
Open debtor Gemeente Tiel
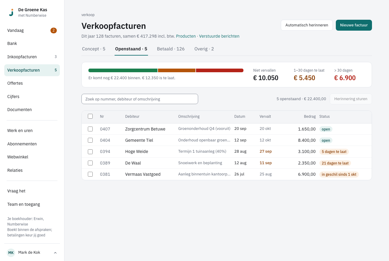coord(139,140)
